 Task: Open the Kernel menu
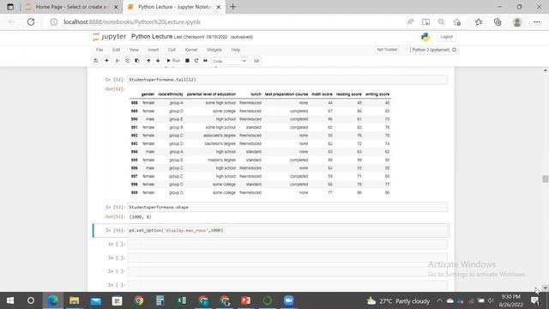click(x=191, y=50)
